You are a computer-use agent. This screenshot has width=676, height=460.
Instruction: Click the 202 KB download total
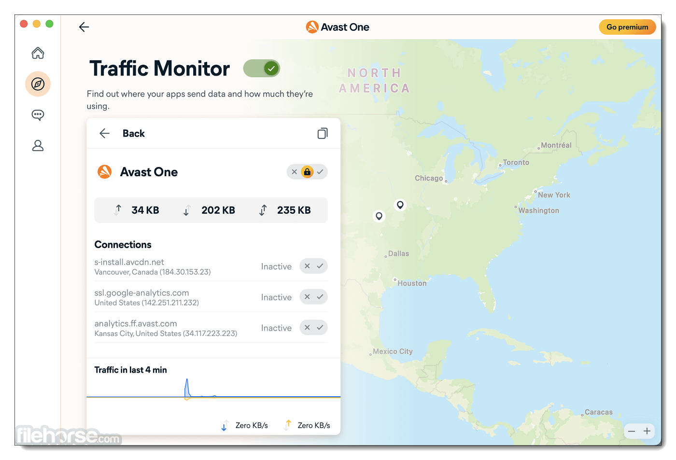click(218, 210)
